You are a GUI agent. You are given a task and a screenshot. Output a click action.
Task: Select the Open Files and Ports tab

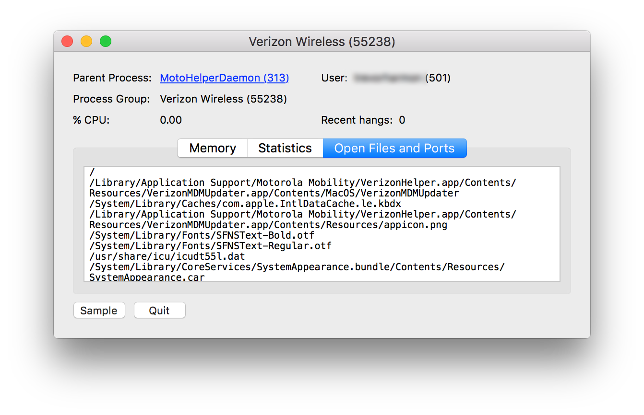[x=394, y=148]
